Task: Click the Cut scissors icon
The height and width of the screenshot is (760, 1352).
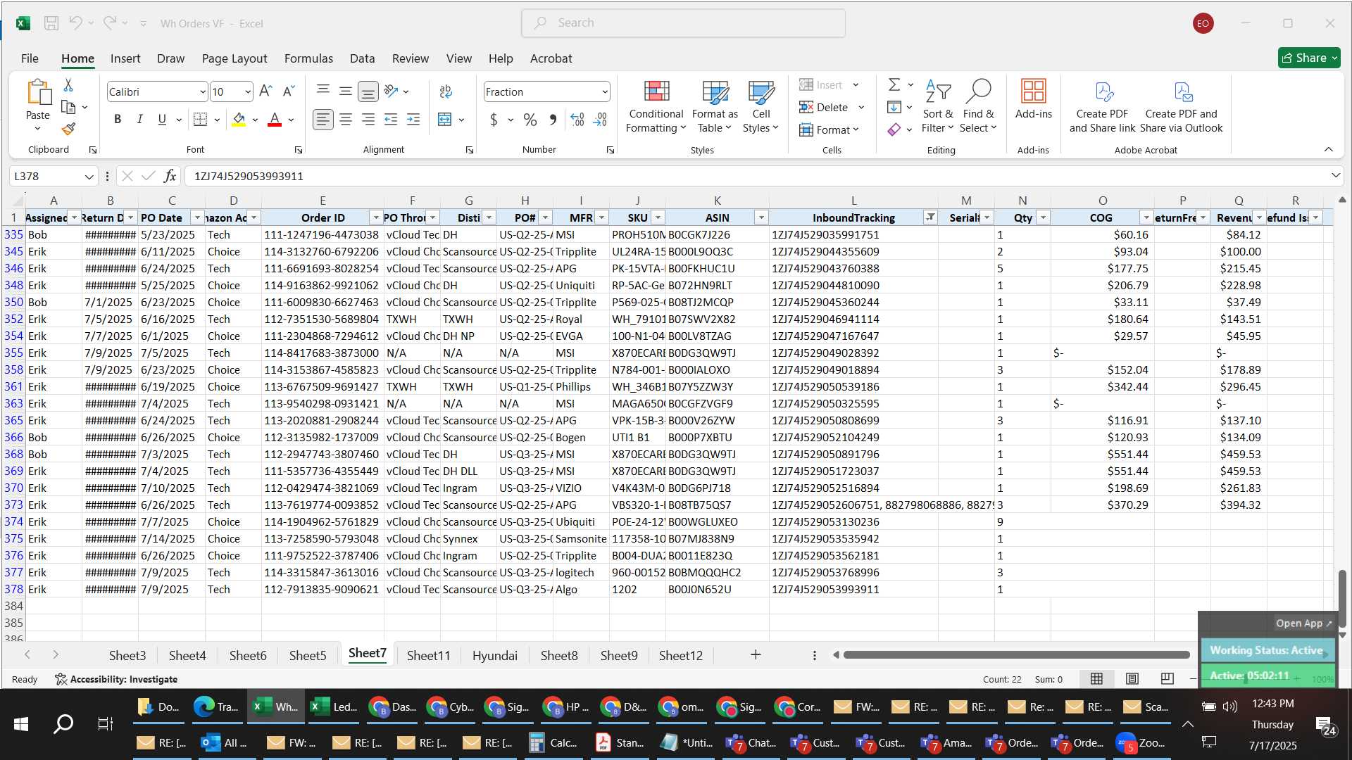Action: coord(68,85)
